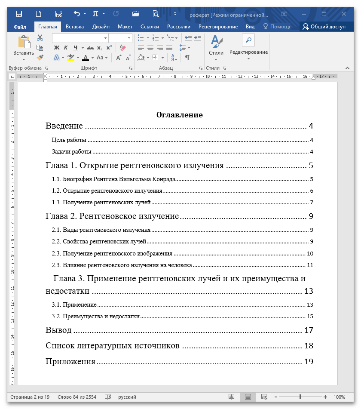The width and height of the screenshot is (361, 409).
Task: Open the zoom level 100% dialog
Action: click(x=339, y=397)
